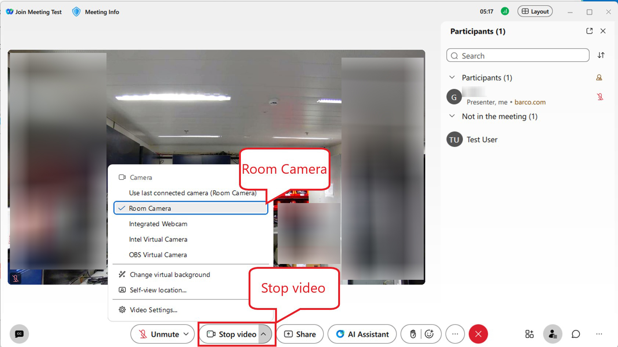Open the reactions smiley icon
618x347 pixels.
(429, 334)
